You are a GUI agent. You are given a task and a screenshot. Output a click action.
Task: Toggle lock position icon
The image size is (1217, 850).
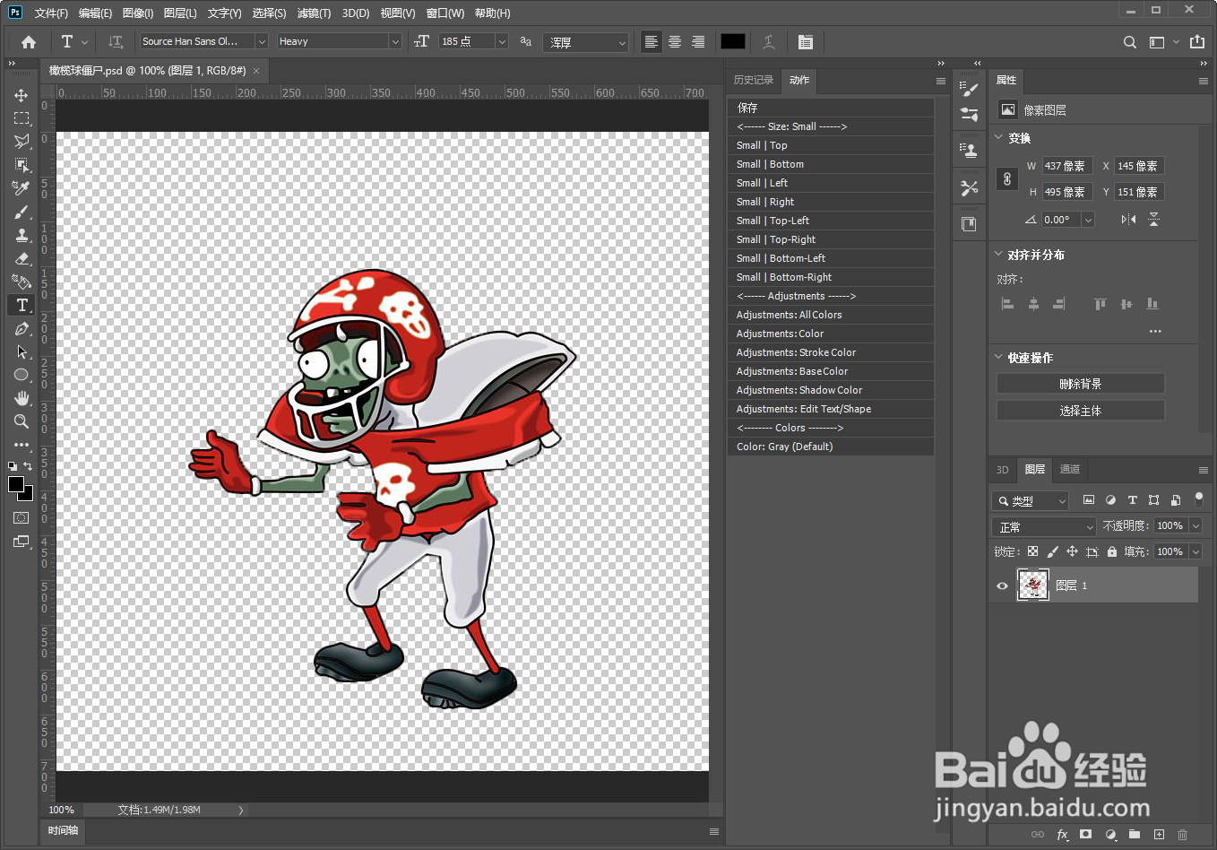pyautogui.click(x=1072, y=551)
